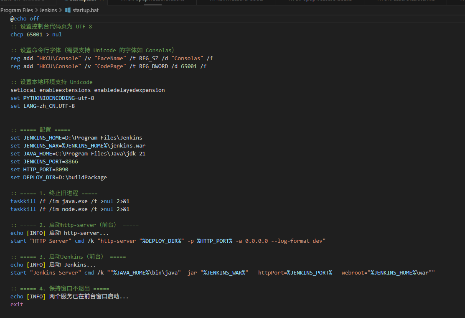
Task: Click the 'chcp 65001 > nul' line
Action: point(36,34)
